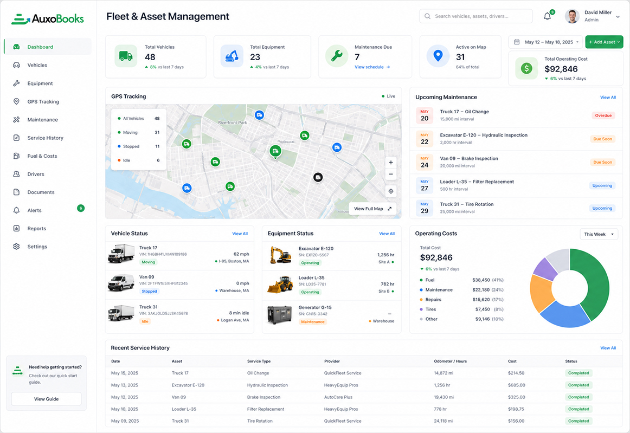Expand the David Miller account menu chevron
This screenshot has width=630, height=433.
[x=618, y=17]
